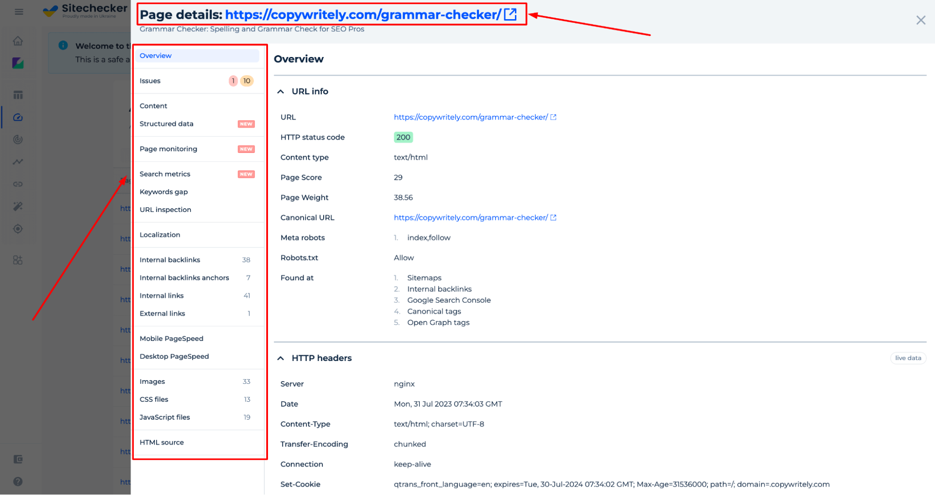Open the Images menu item

click(x=197, y=382)
